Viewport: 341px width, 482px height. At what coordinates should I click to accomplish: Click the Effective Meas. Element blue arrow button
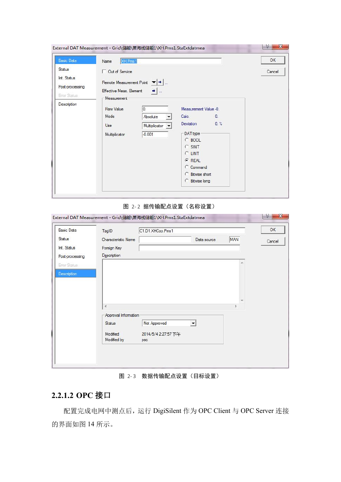(x=154, y=91)
